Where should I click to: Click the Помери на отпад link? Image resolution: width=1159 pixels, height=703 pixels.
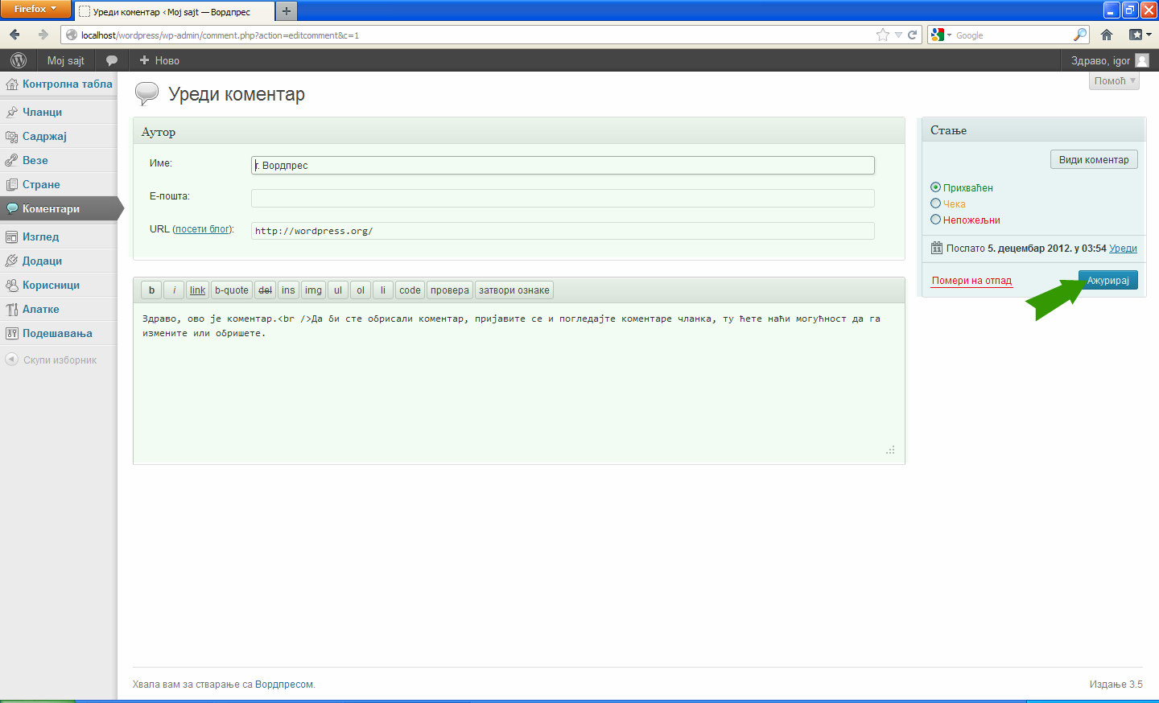971,281
